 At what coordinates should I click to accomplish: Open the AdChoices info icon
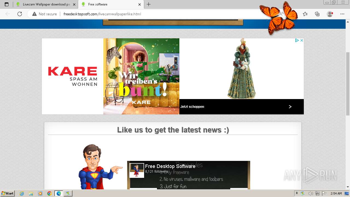point(297,40)
